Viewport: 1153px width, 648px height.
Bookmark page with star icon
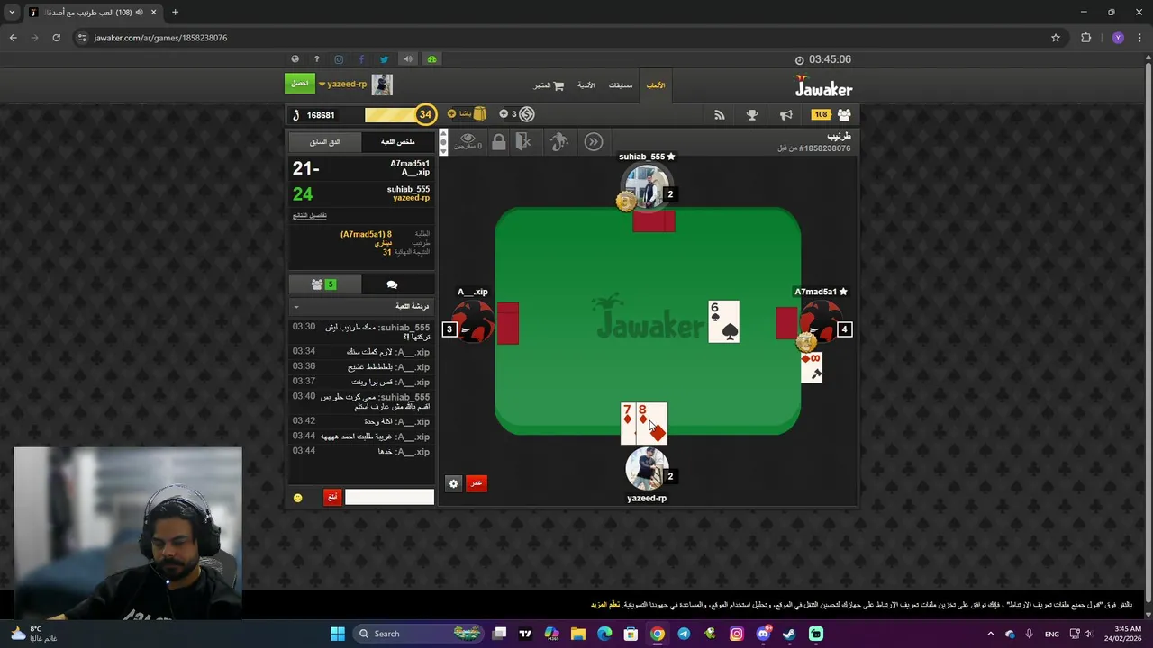point(1056,38)
